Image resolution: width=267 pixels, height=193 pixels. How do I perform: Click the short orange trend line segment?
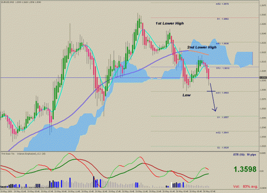[x=199, y=53]
